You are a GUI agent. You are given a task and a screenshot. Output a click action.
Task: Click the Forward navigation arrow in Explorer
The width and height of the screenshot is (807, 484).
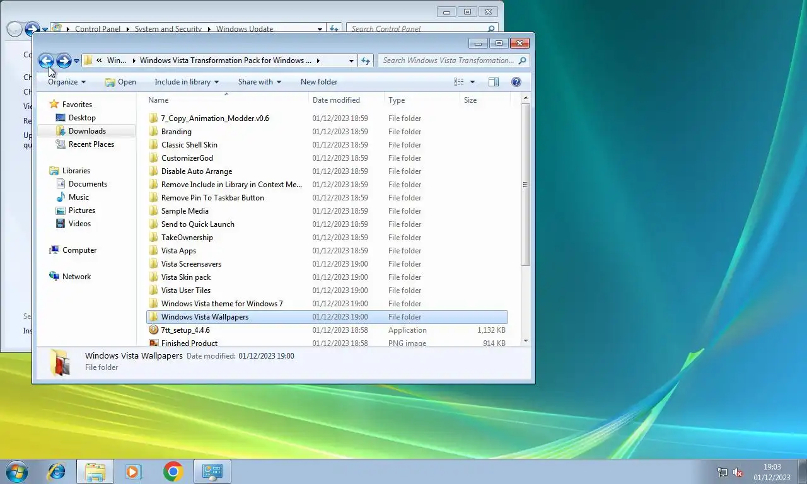tap(64, 60)
